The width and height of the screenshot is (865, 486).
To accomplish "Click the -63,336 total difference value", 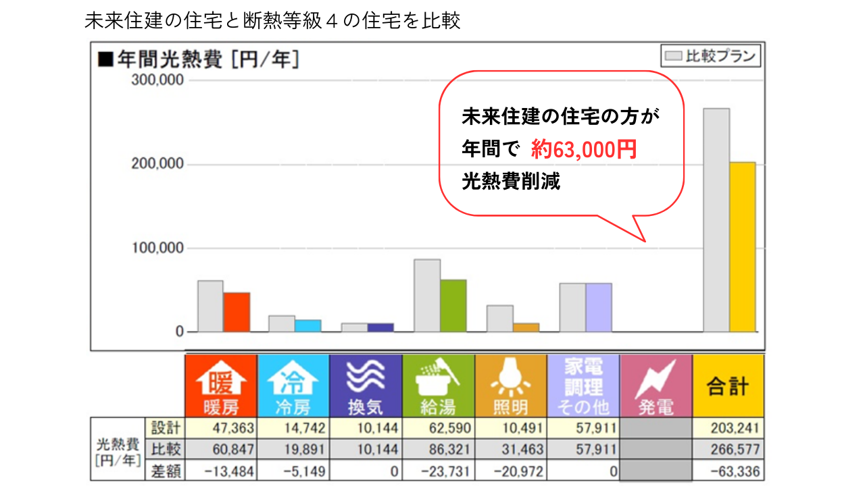I will tap(735, 470).
